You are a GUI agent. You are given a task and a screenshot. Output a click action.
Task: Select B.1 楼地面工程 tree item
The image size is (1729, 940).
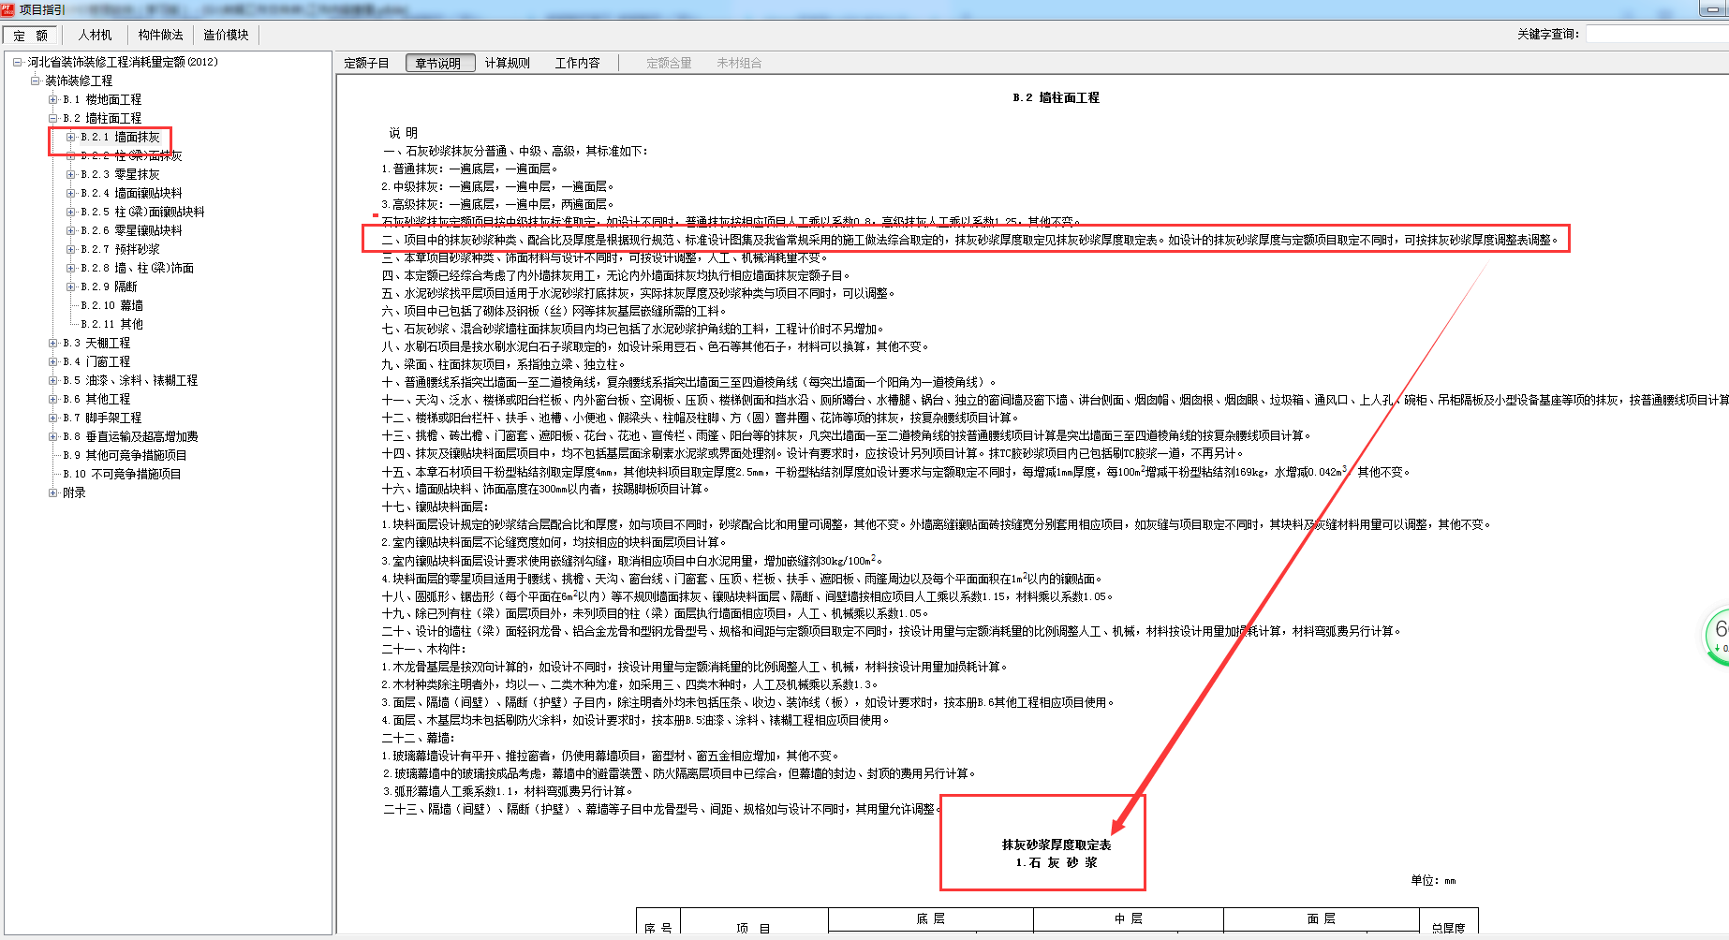pyautogui.click(x=102, y=99)
